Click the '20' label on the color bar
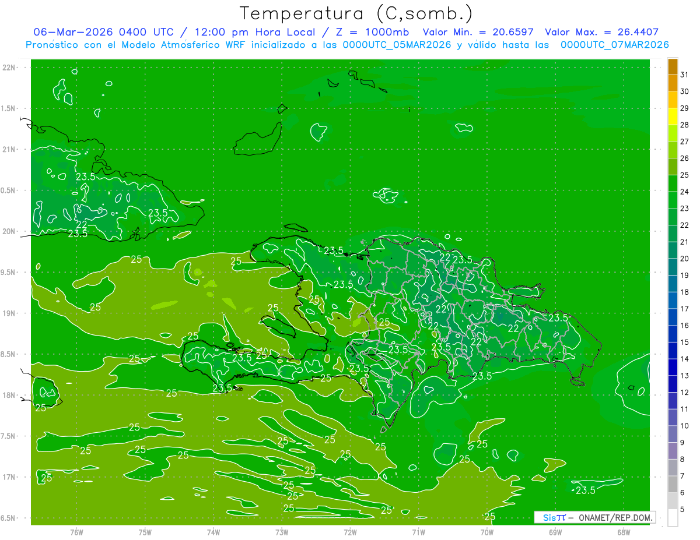 (x=685, y=259)
